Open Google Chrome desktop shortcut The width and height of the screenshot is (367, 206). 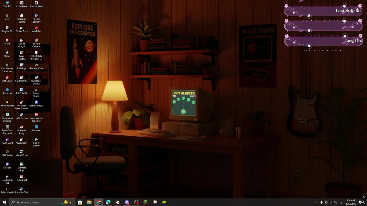tap(36, 43)
